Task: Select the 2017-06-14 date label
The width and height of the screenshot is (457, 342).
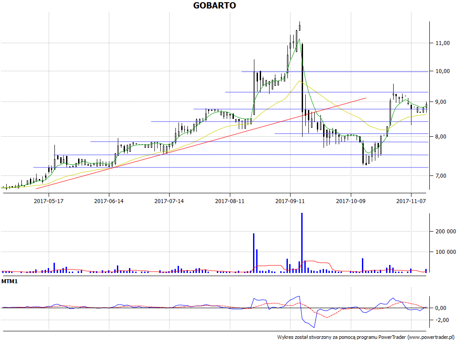Action: point(109,201)
